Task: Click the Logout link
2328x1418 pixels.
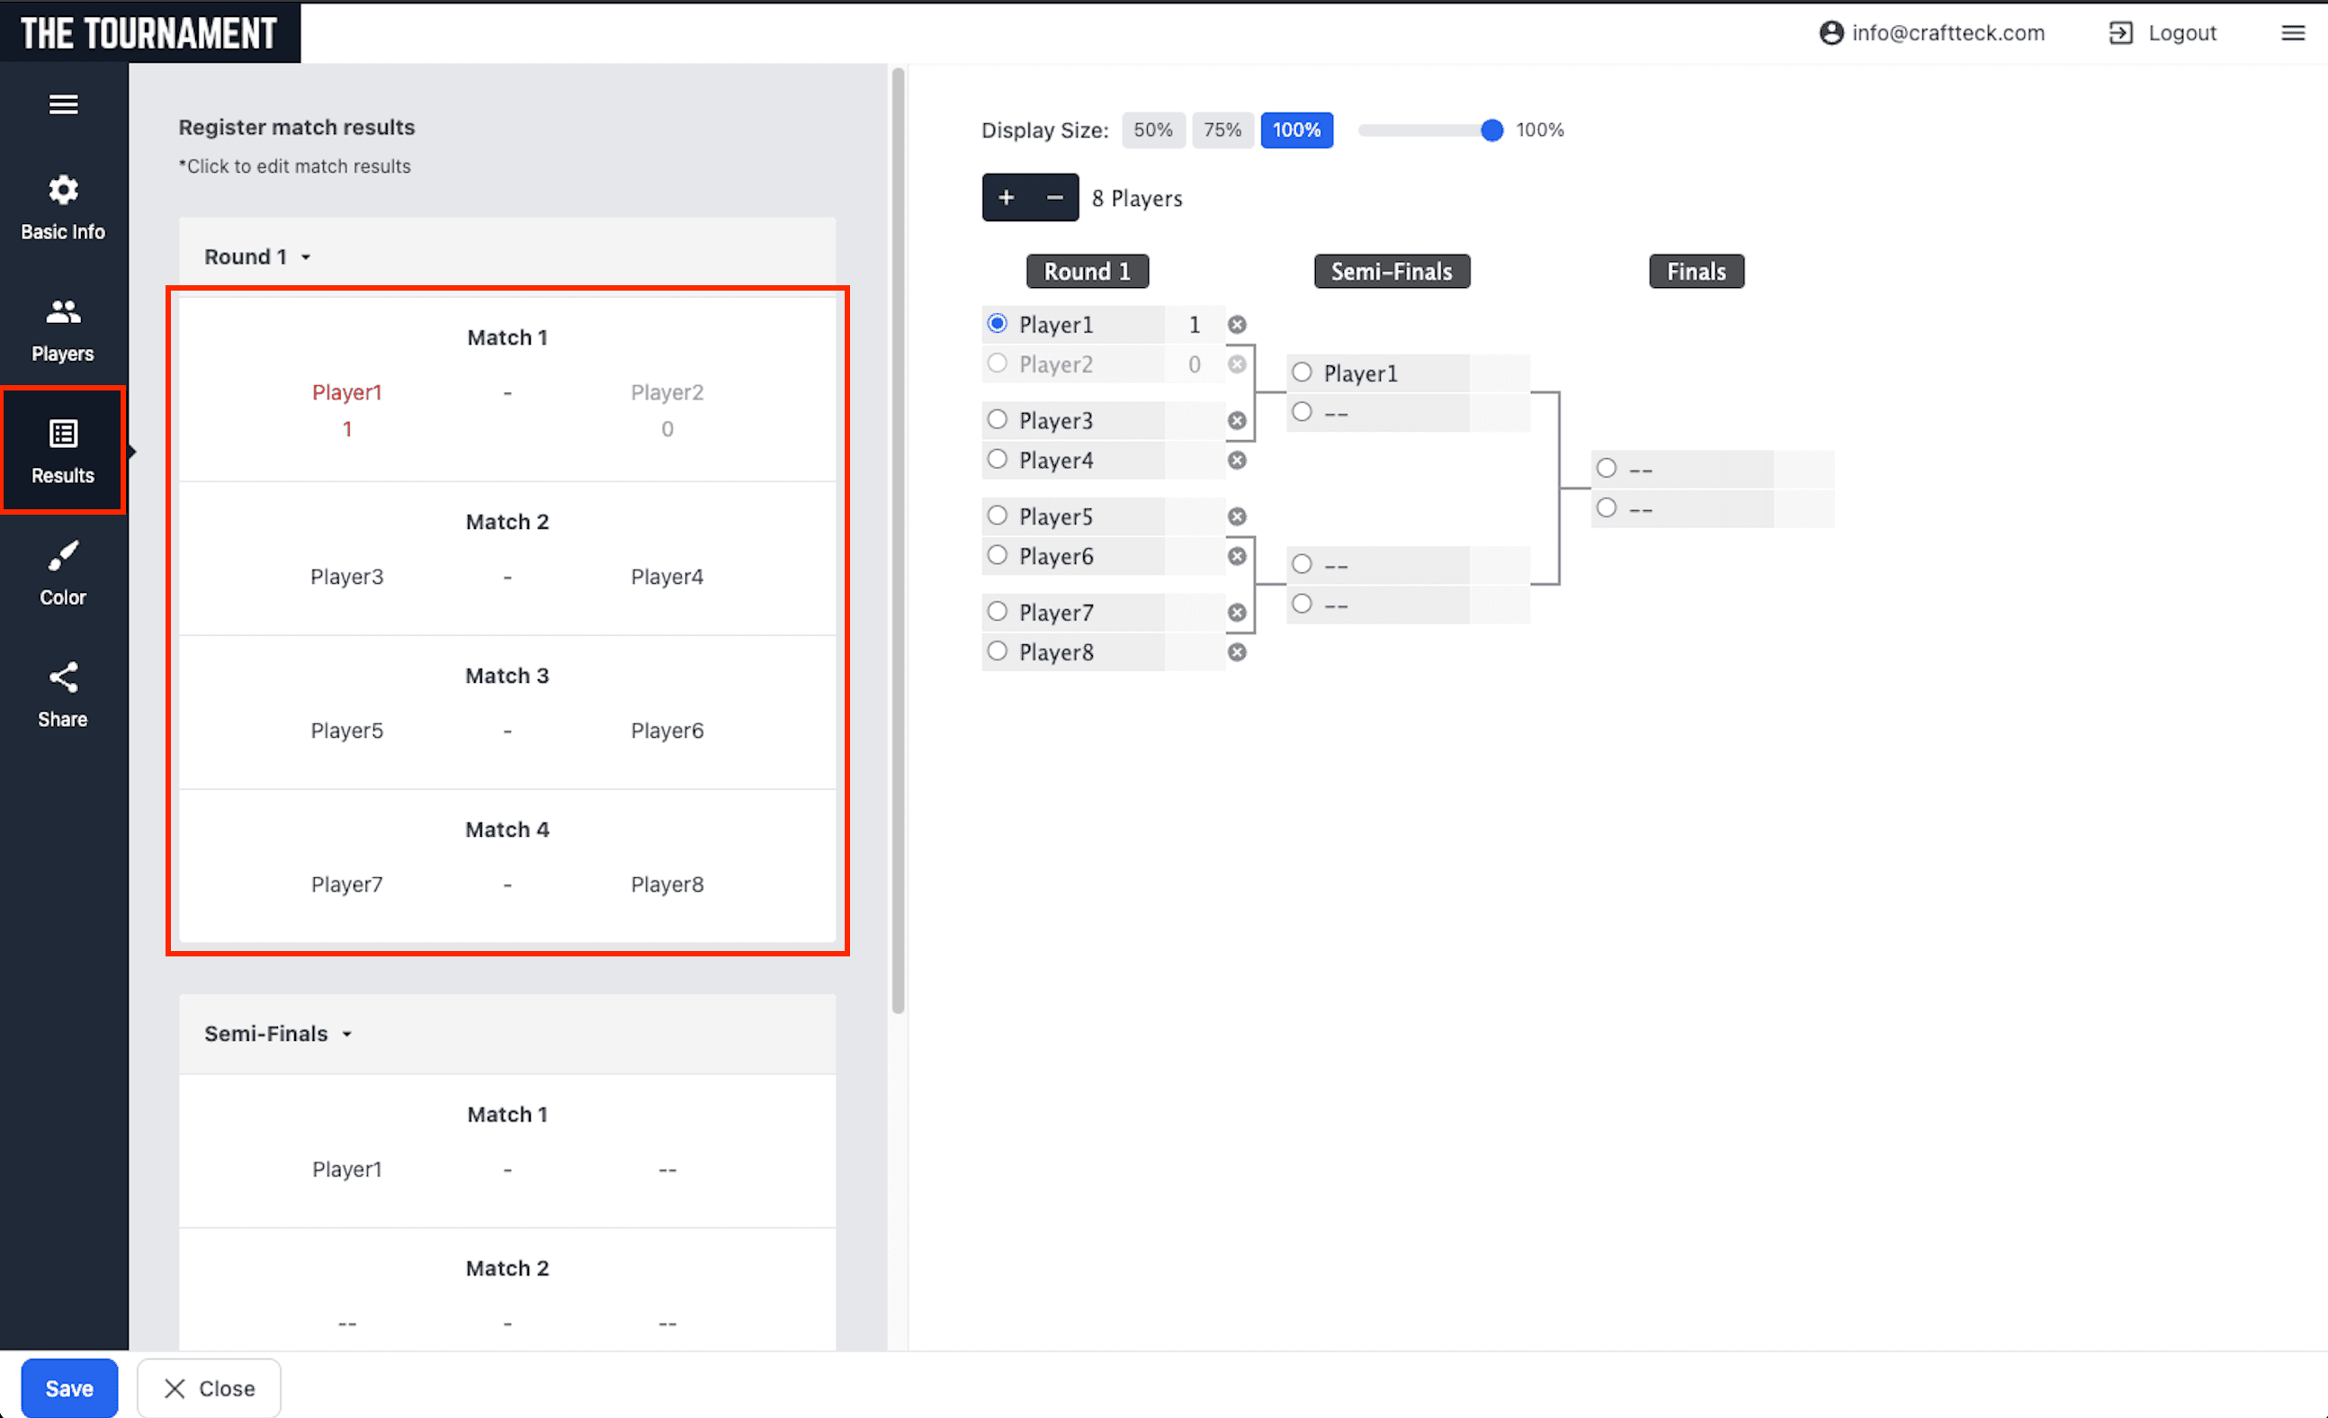Action: tap(2180, 32)
